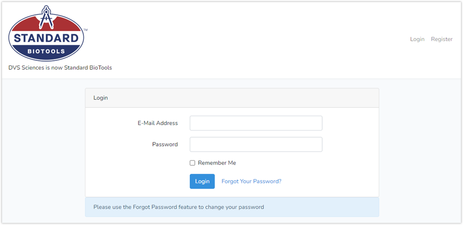The height and width of the screenshot is (225, 463).
Task: Click the blue Forgot Password notice banner
Action: coord(232,207)
